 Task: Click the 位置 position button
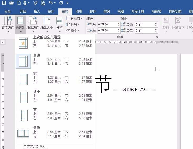point(166,24)
